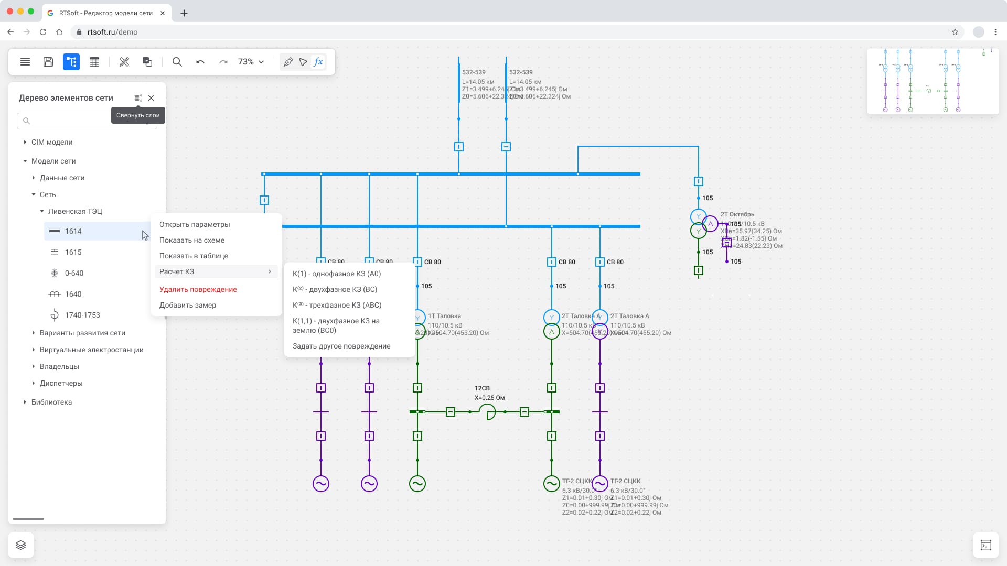Toggle the network tree panel button
Viewport: 1007px width, 566px height.
click(71, 62)
